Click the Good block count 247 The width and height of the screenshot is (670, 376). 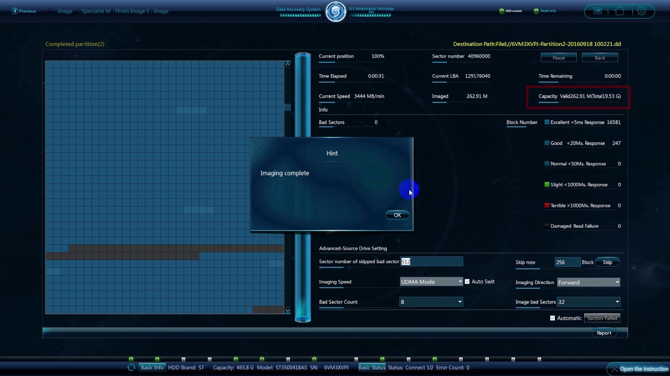(616, 143)
